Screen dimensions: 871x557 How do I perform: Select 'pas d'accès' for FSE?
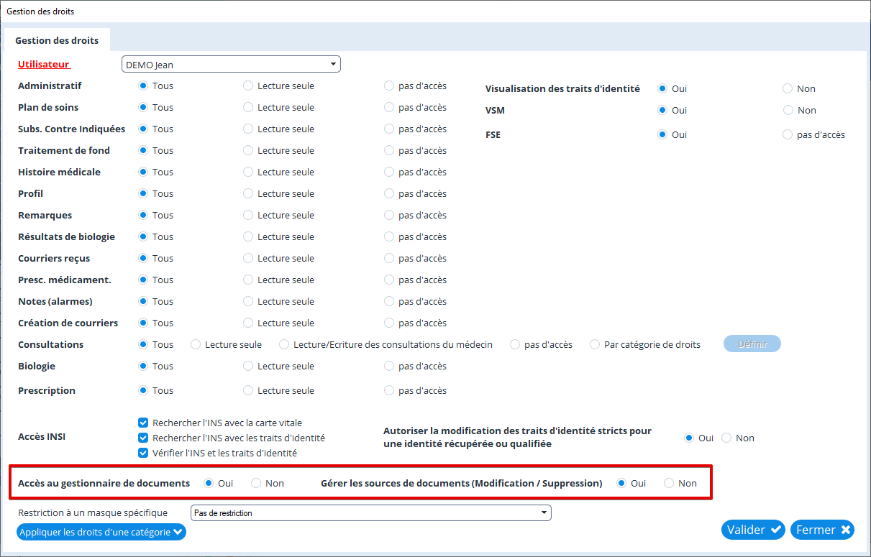[x=788, y=134]
